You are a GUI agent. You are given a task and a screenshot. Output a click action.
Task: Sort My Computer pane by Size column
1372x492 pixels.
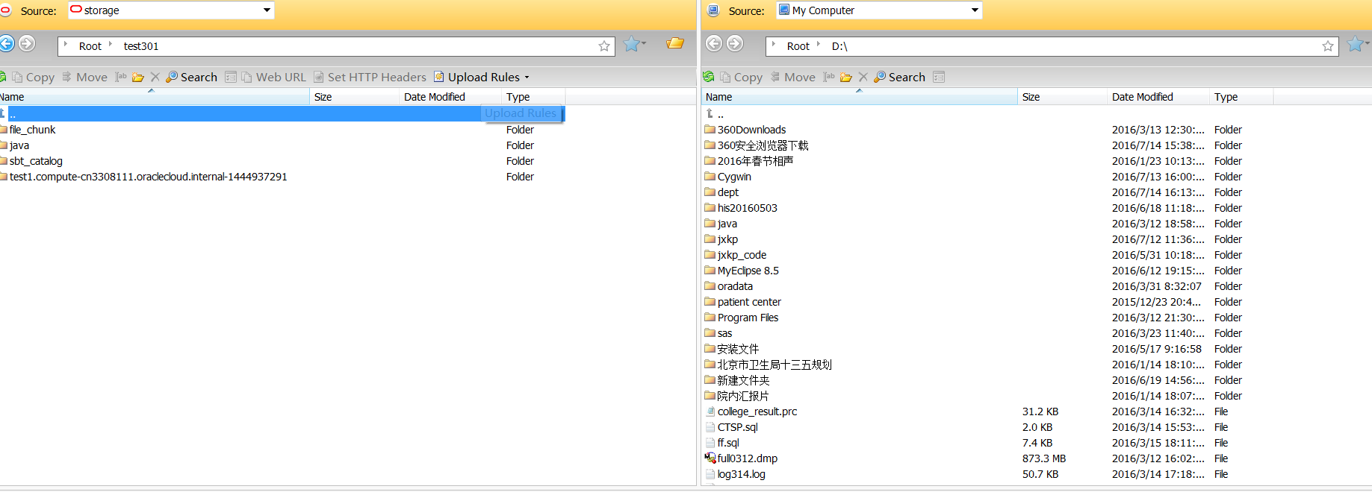[1062, 97]
